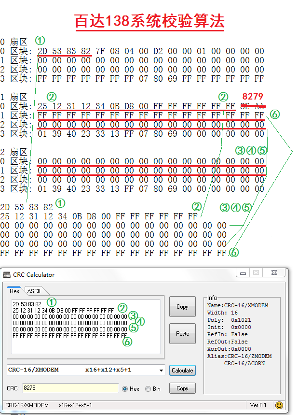Click the smiley face icon in status bar
The width and height of the screenshot is (298, 415).
(279, 405)
